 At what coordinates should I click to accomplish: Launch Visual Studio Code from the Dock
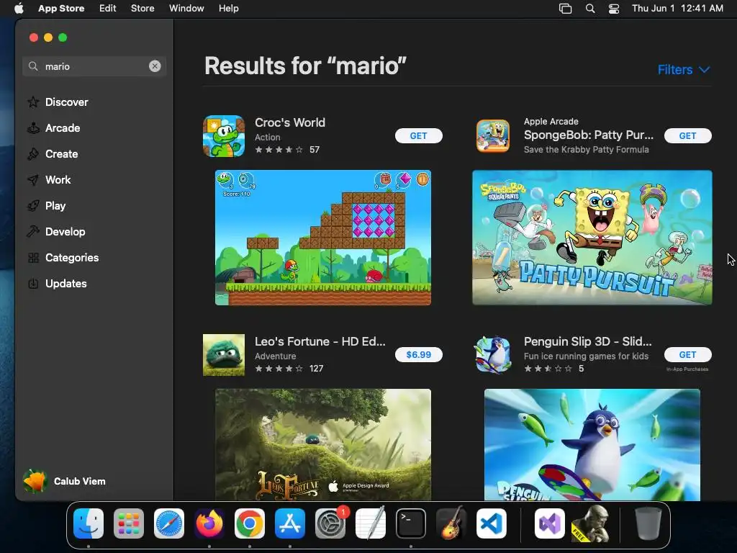492,523
